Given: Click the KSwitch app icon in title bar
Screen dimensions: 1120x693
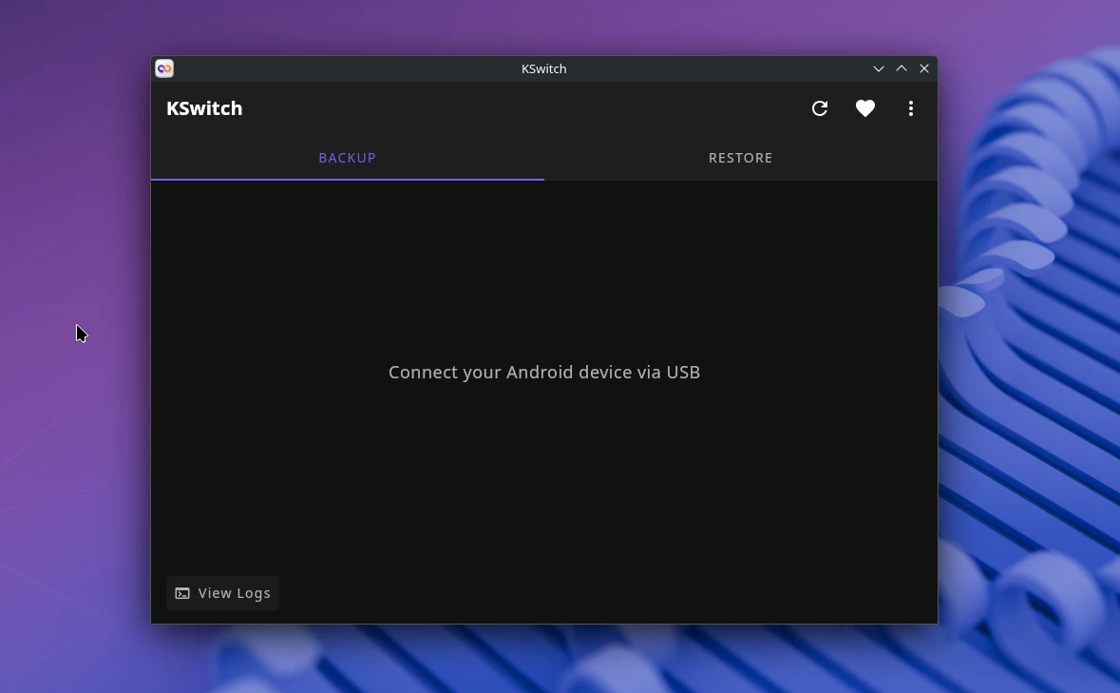Looking at the screenshot, I should pyautogui.click(x=164, y=68).
